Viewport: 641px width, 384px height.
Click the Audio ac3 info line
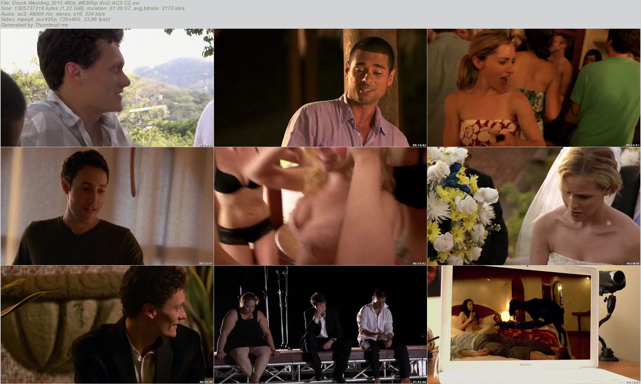(x=53, y=14)
